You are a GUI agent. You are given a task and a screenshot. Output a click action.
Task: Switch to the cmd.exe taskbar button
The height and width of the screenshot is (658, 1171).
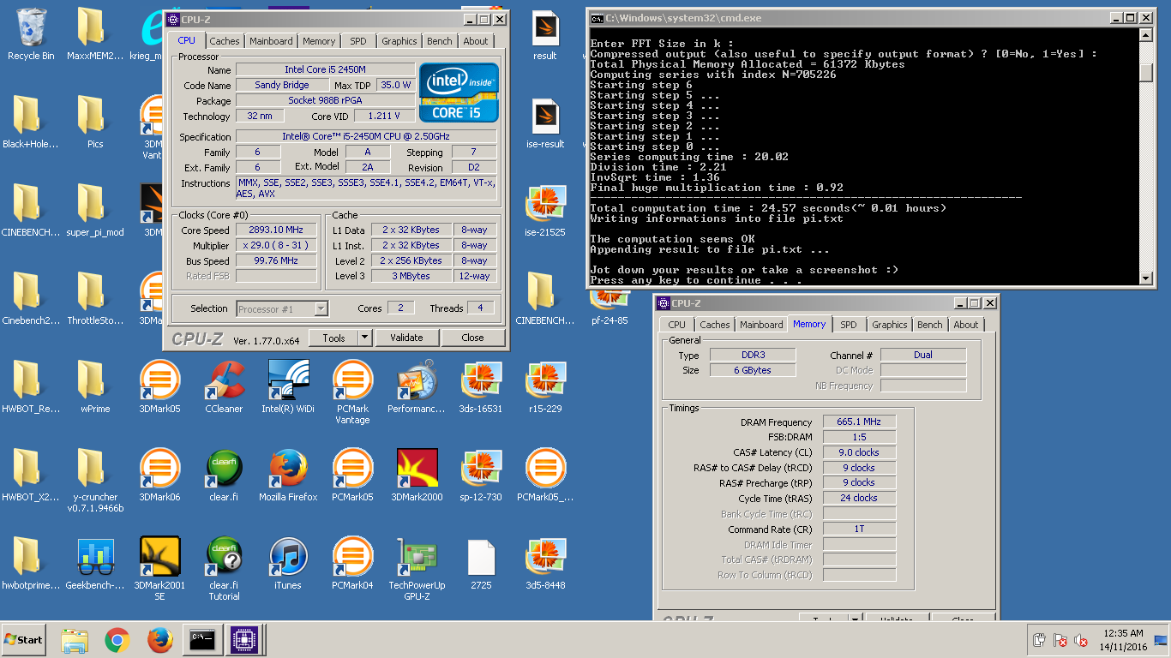coord(201,640)
